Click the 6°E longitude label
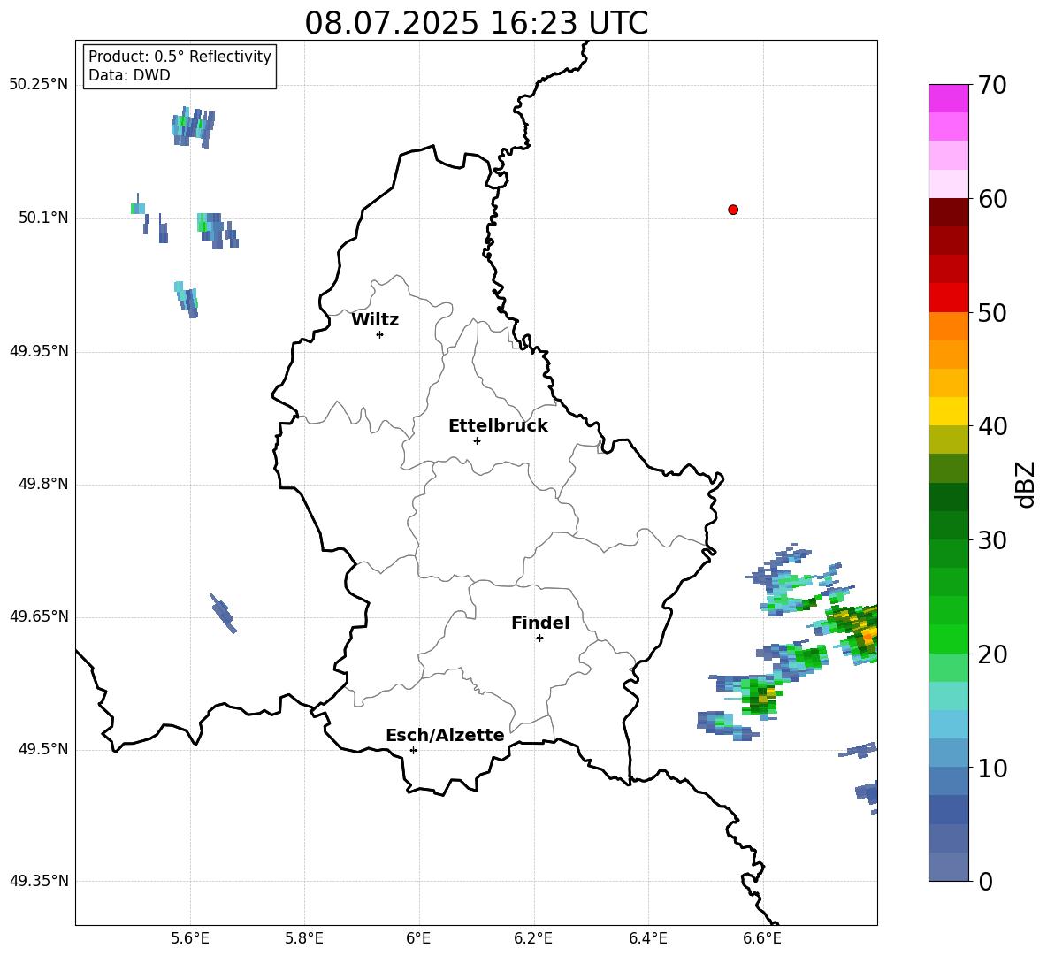Screen dimensions: 1047x956 coord(418,938)
